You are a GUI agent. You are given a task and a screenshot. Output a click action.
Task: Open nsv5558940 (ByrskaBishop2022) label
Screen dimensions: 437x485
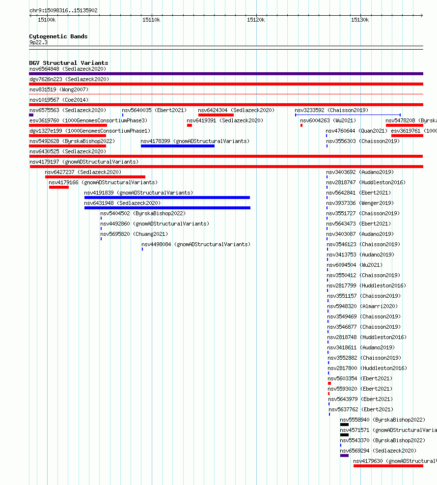382,420
